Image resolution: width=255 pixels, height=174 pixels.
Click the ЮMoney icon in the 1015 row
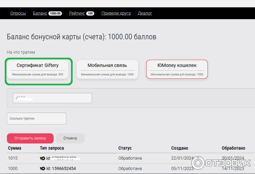(42, 158)
